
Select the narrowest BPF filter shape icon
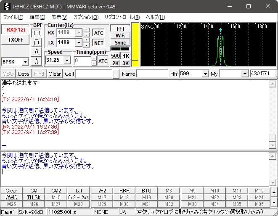(x=37, y=61)
